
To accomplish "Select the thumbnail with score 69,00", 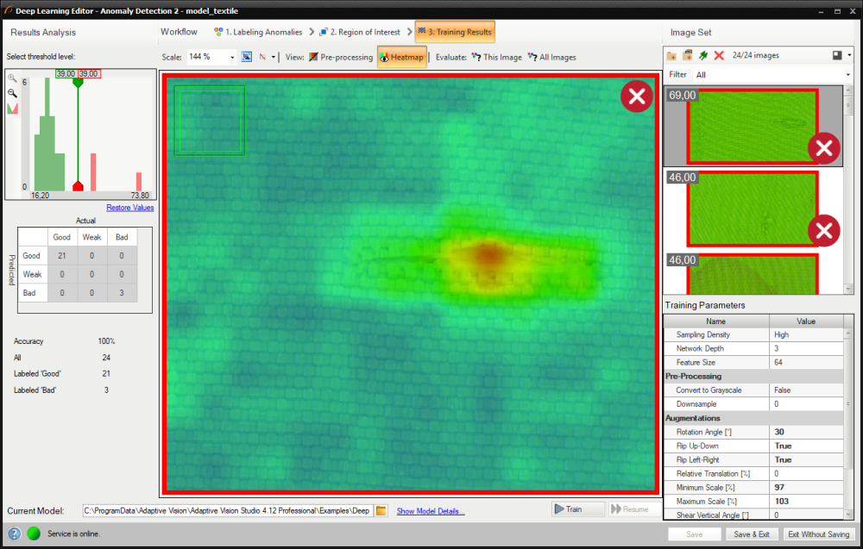I will [x=749, y=126].
